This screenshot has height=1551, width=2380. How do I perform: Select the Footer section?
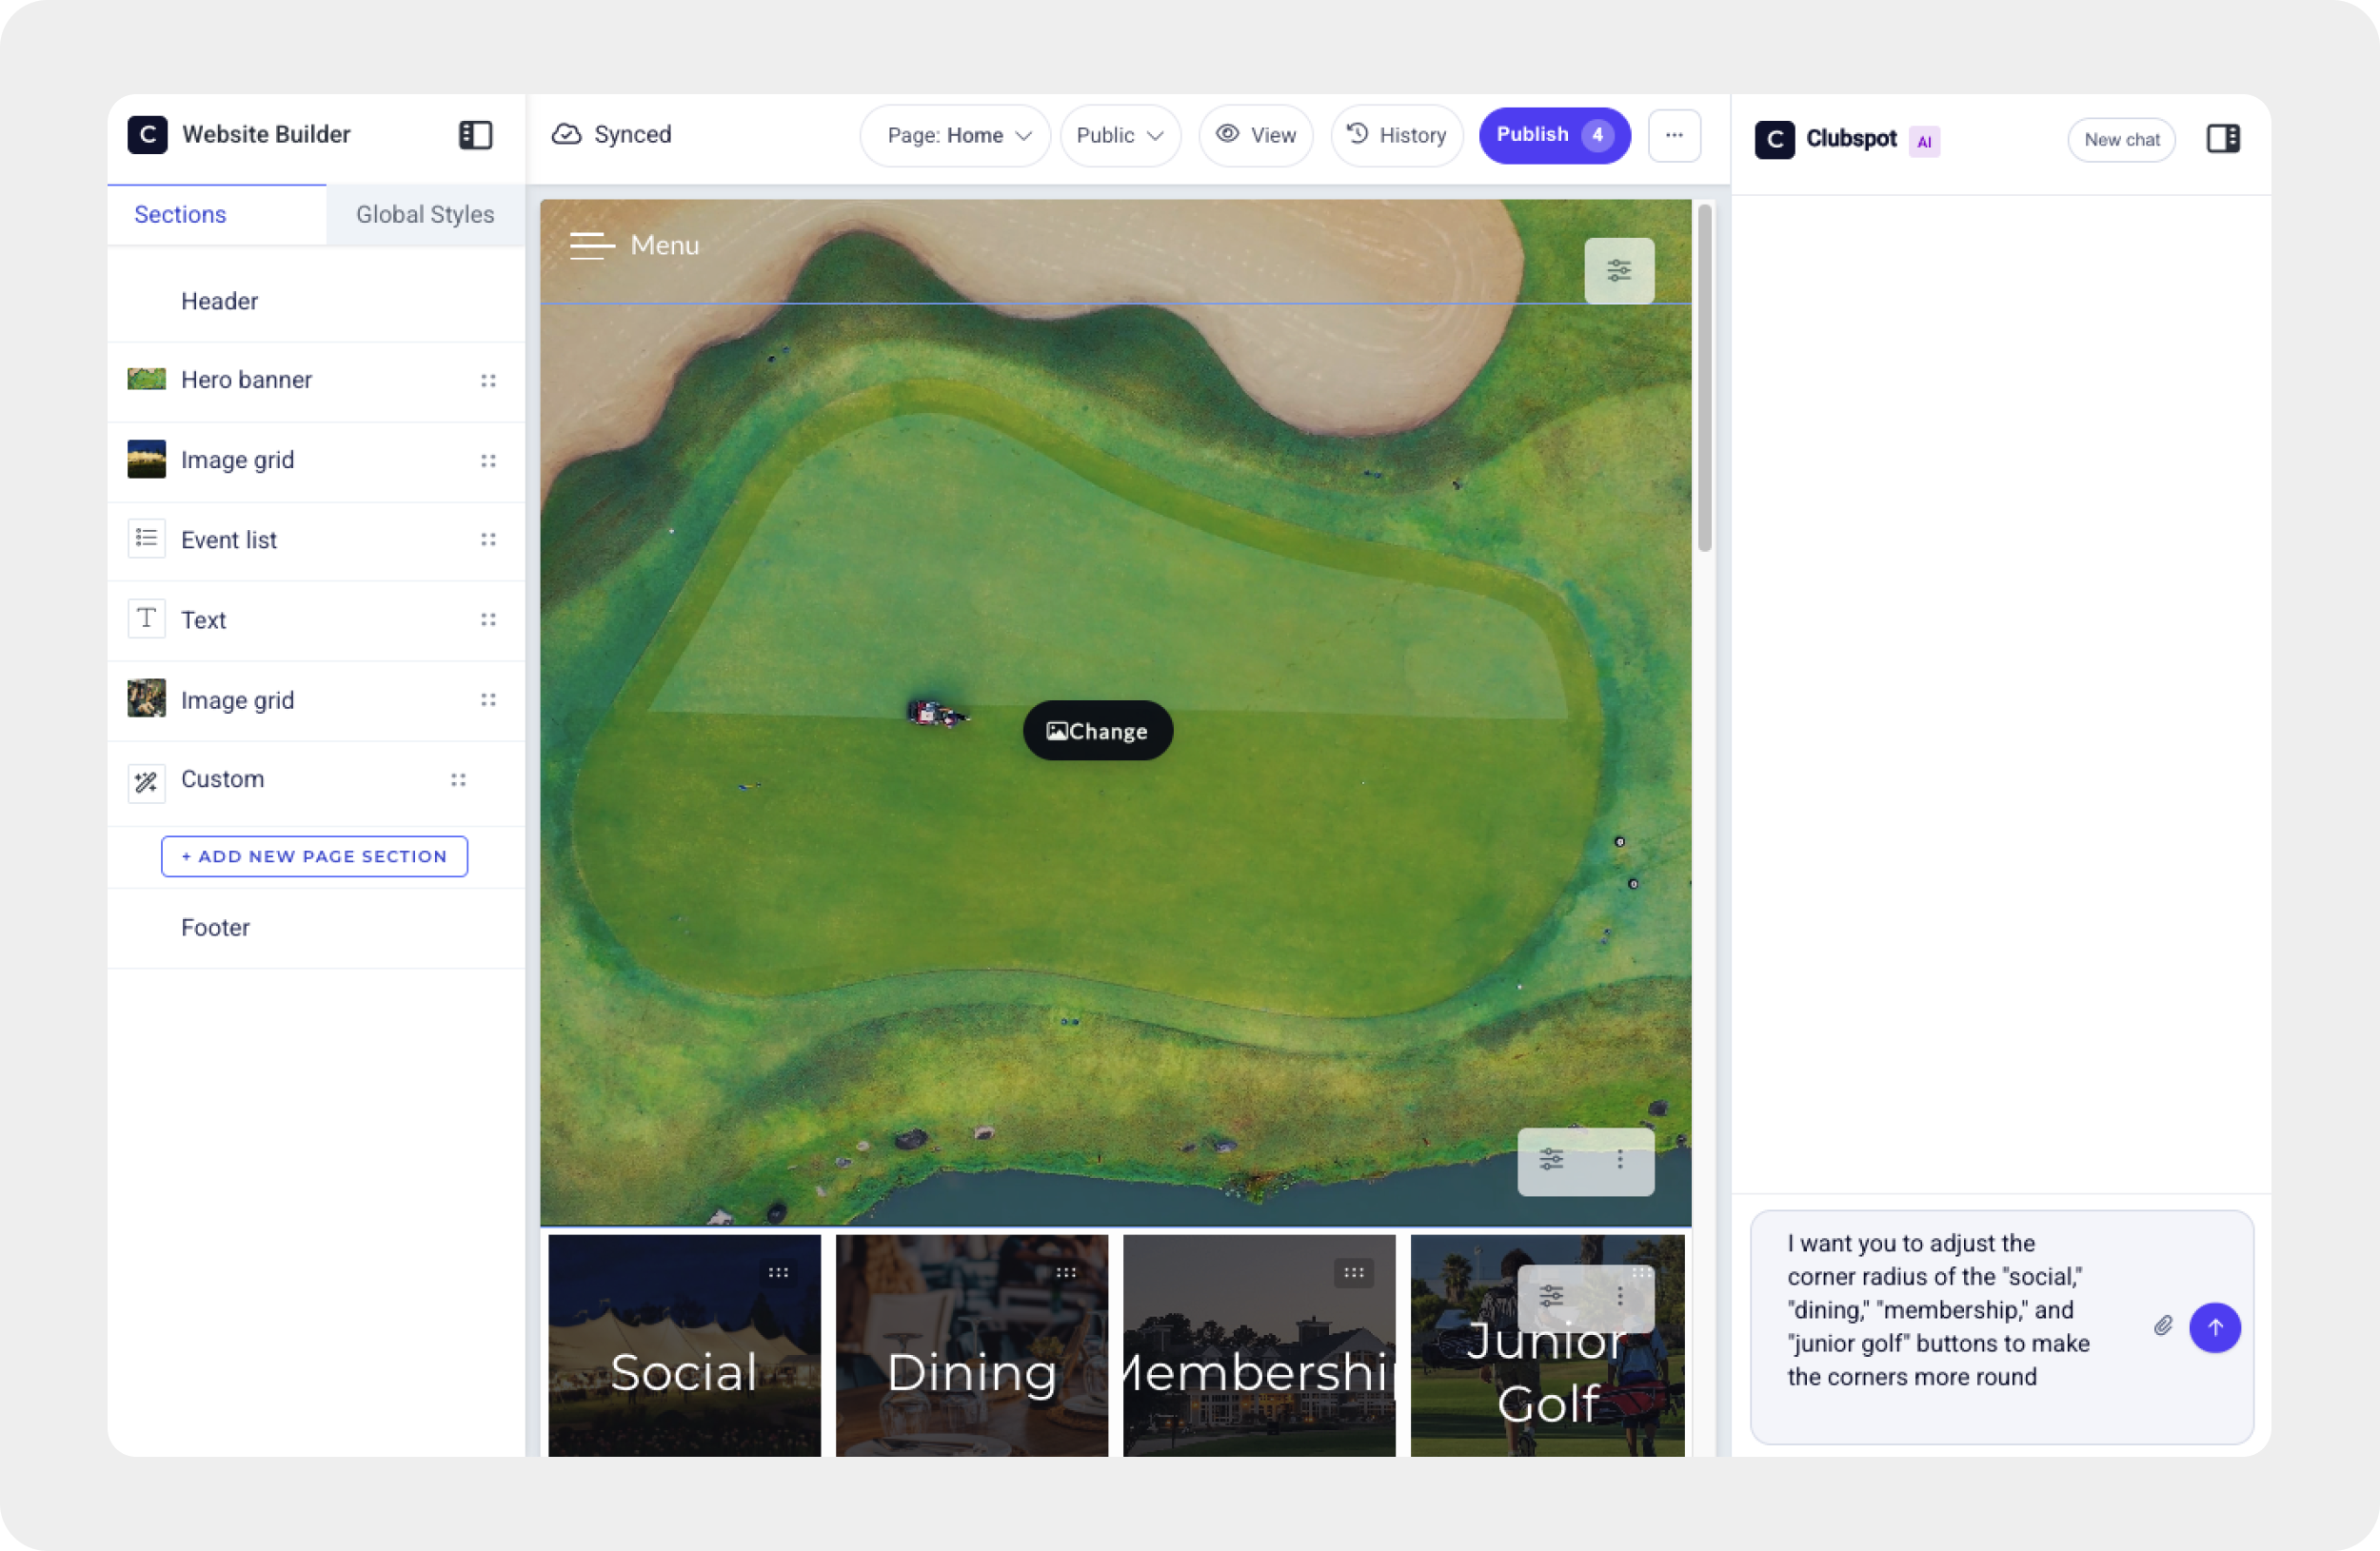coord(316,928)
